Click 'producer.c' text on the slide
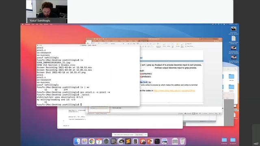 click(146, 77)
